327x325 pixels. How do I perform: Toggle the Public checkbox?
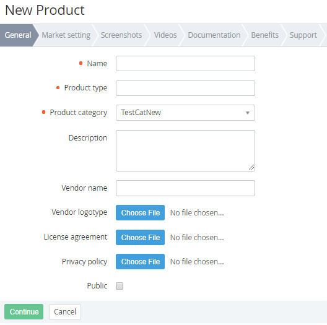(120, 286)
